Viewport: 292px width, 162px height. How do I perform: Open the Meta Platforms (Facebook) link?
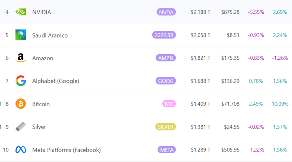click(66, 150)
